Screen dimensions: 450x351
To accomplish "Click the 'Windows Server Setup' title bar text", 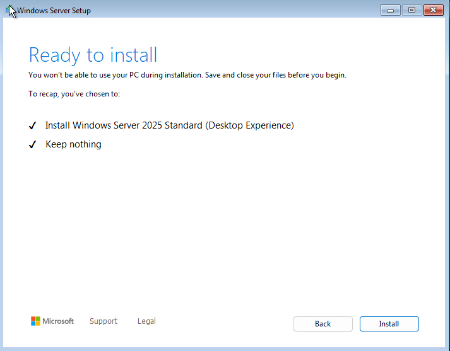I will point(54,11).
